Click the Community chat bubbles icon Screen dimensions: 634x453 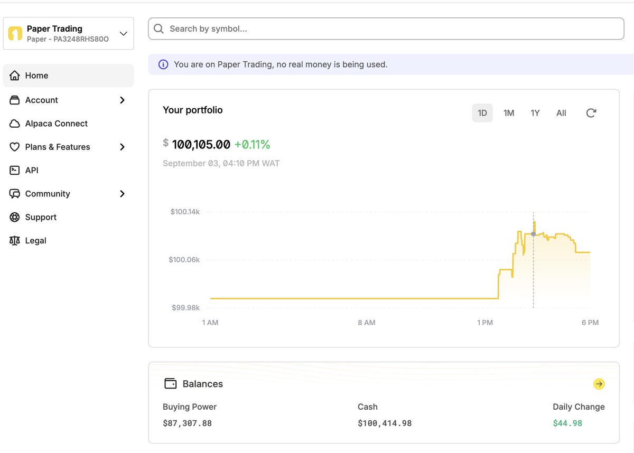[15, 194]
